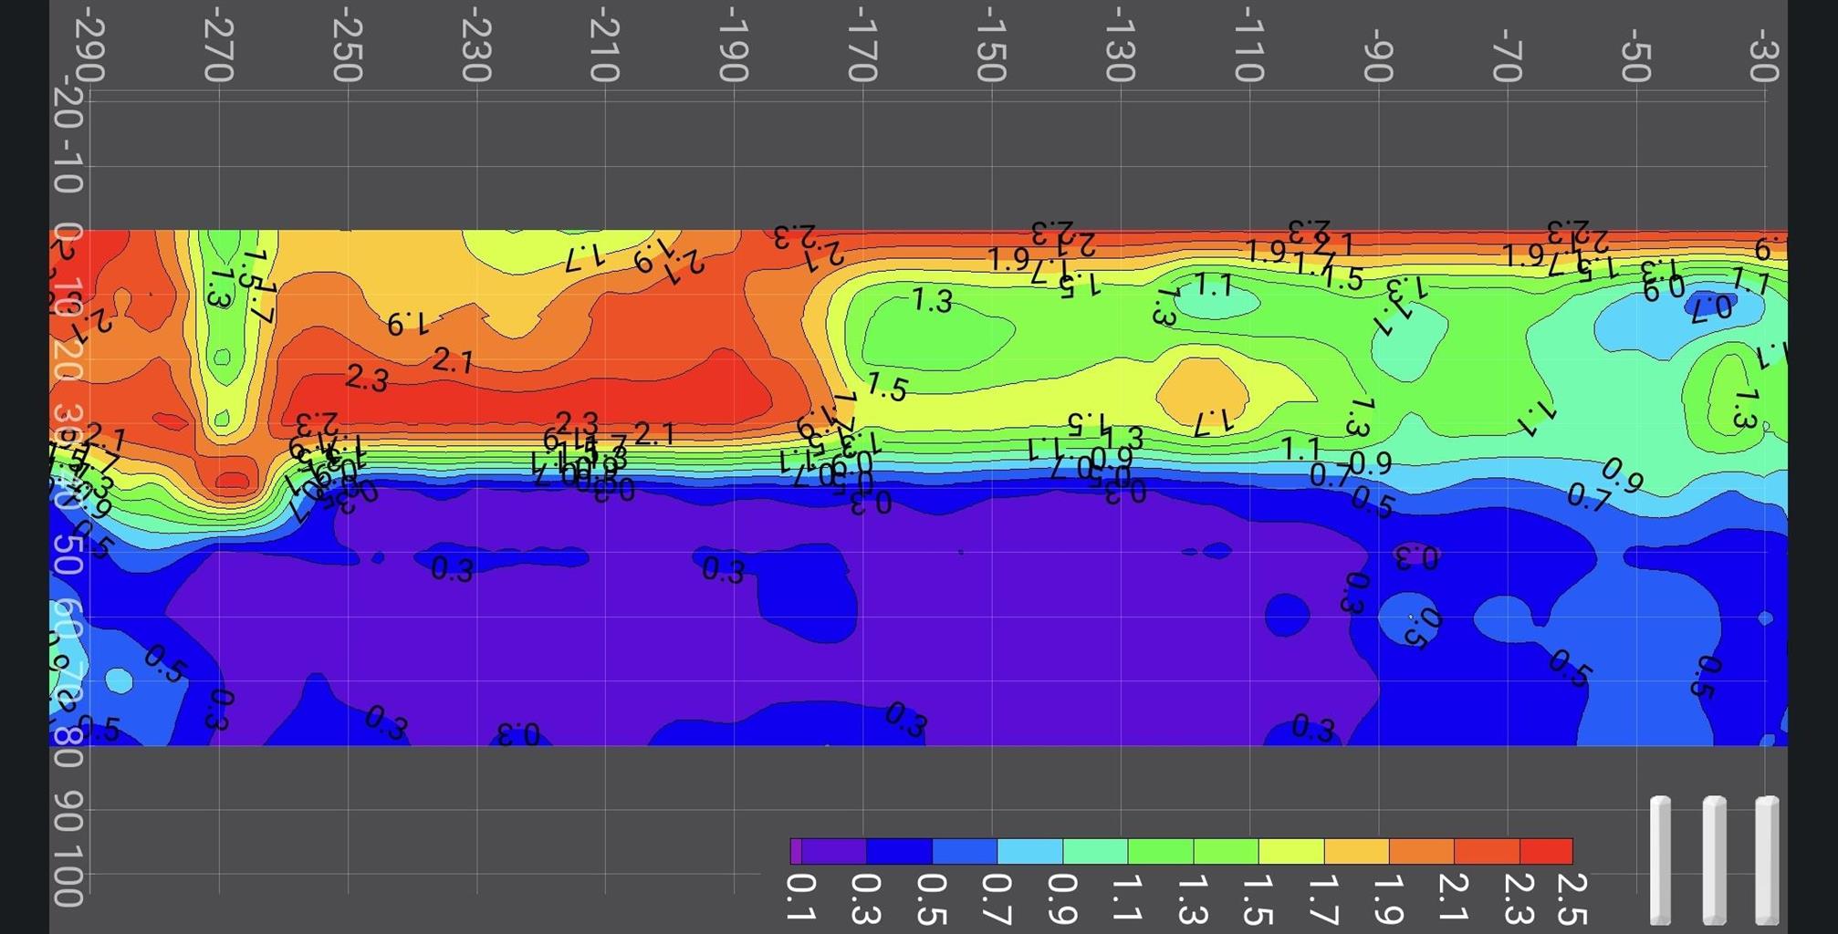Tap the -90 axis tick label
This screenshot has height=934, width=1838.
coord(1377,45)
